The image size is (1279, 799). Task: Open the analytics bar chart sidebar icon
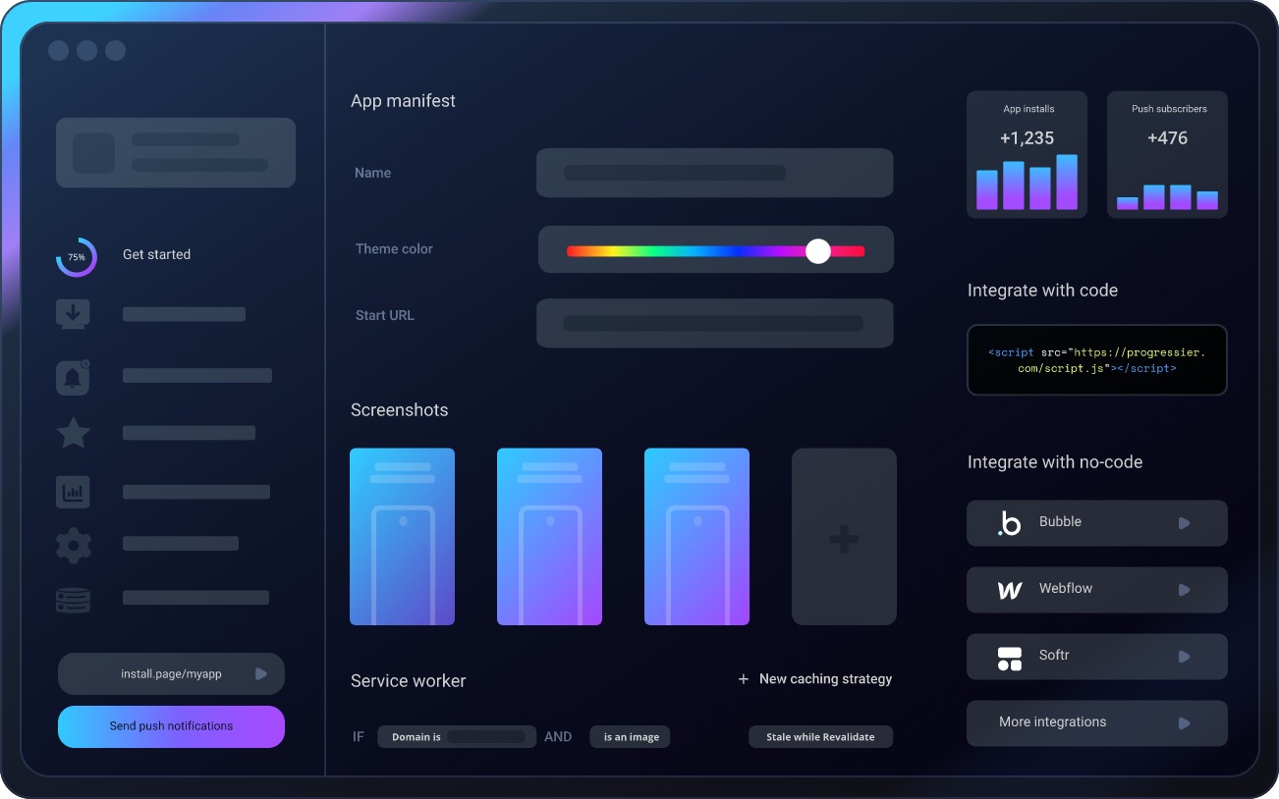point(73,491)
